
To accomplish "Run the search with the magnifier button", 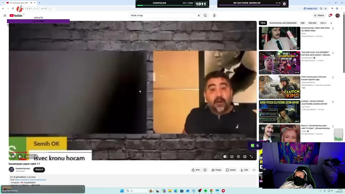I will (x=205, y=15).
